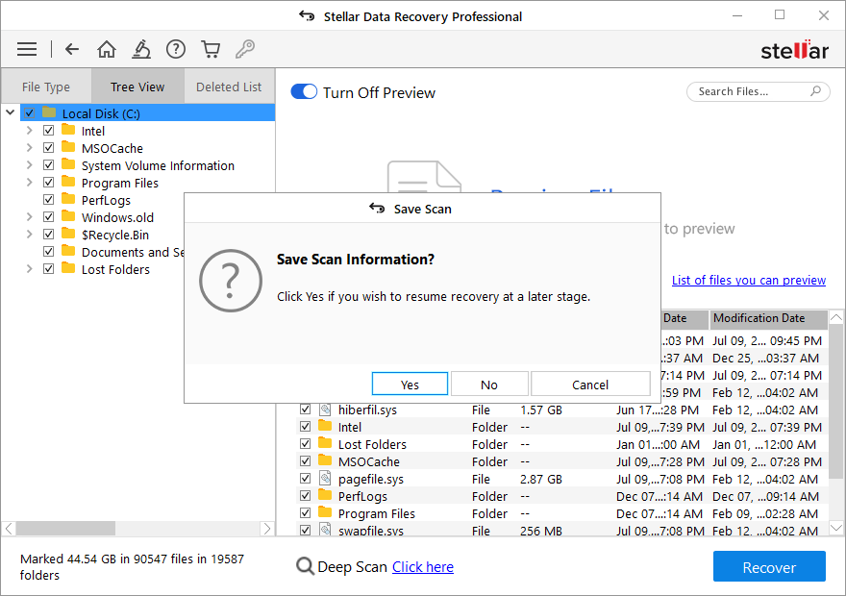Click the Program Files folder icon in file list
846x596 pixels.
[x=325, y=512]
